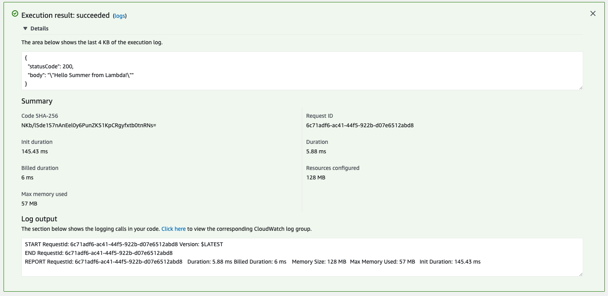Viewport: 608px width, 296px height.
Task: Click the Duration value 5.88 ms
Action: click(316, 151)
